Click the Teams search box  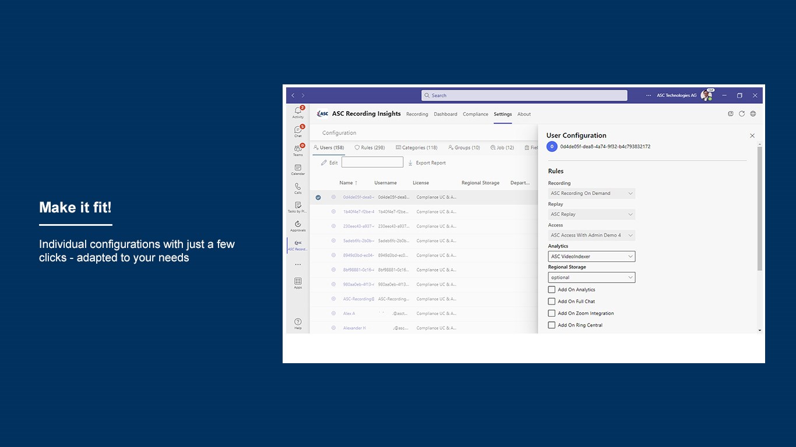tap(524, 95)
